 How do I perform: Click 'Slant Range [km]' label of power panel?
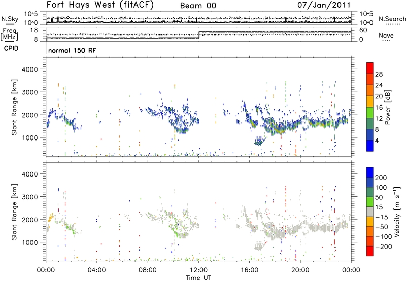pyautogui.click(x=14, y=107)
